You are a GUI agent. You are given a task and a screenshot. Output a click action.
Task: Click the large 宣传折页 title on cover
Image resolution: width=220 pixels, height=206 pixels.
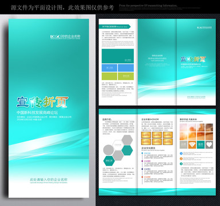tap(42, 102)
